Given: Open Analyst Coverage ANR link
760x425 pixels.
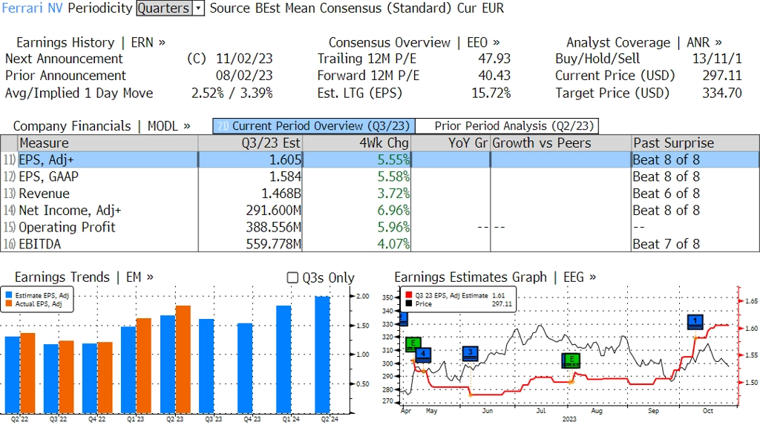Looking at the screenshot, I should (x=644, y=42).
